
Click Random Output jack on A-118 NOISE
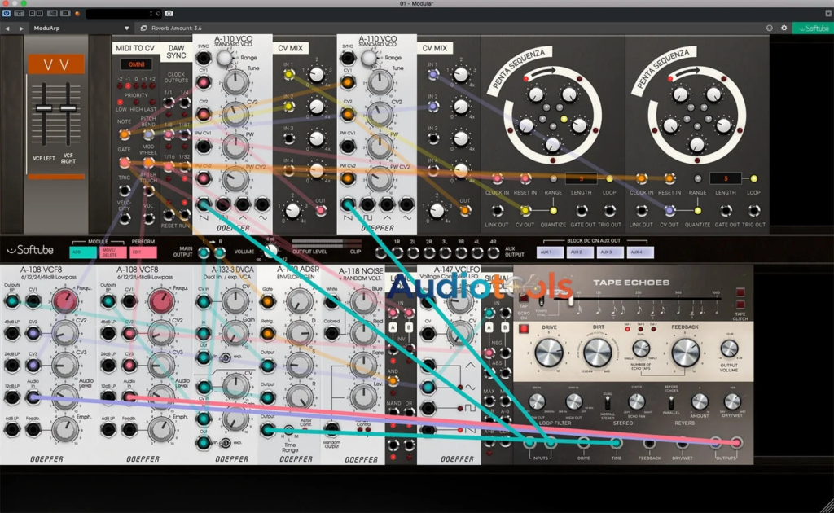(331, 428)
